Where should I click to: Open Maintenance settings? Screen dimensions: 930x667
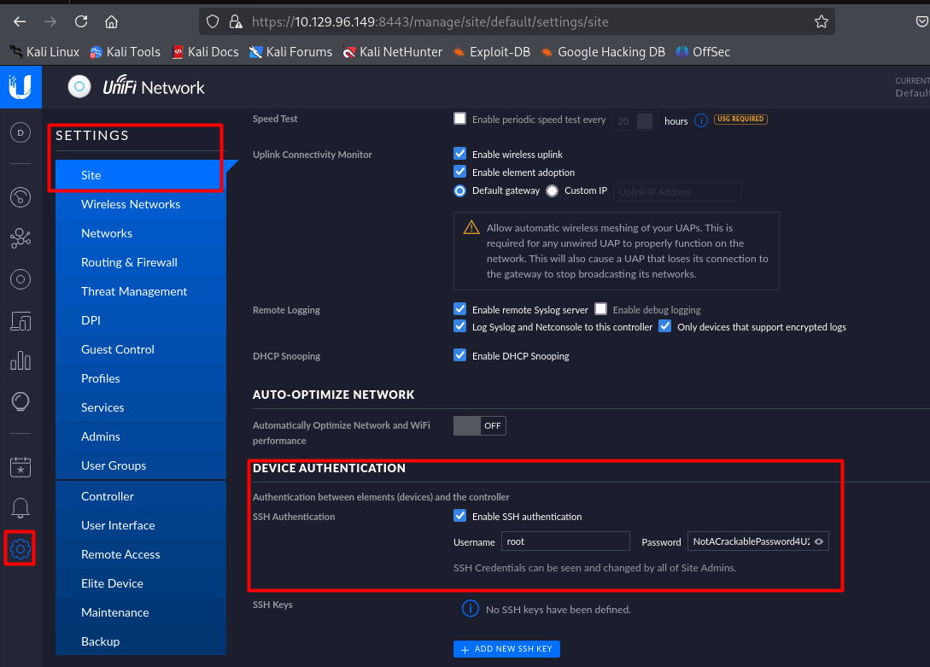(x=141, y=612)
